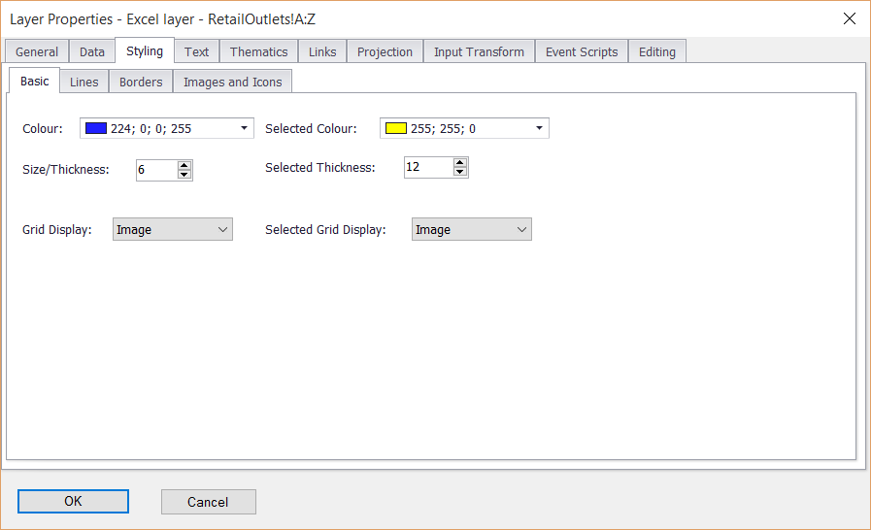Image resolution: width=871 pixels, height=530 pixels.
Task: Increase Selected Thickness with up arrow
Action: 460,162
